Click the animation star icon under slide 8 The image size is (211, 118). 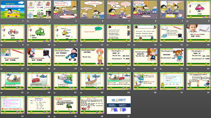187,21
